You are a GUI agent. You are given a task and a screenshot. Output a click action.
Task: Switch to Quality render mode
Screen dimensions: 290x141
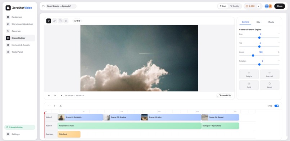pos(235,6)
